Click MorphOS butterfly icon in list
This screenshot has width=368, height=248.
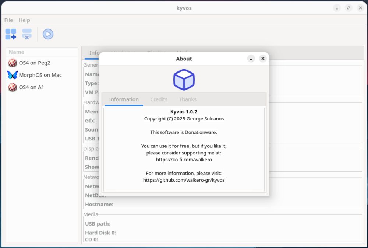pos(13,75)
